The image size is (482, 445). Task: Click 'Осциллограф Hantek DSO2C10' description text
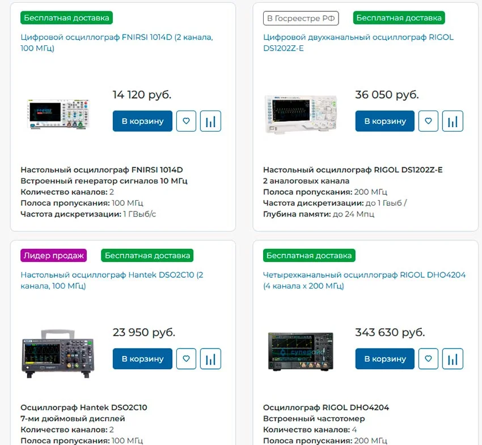click(x=84, y=408)
